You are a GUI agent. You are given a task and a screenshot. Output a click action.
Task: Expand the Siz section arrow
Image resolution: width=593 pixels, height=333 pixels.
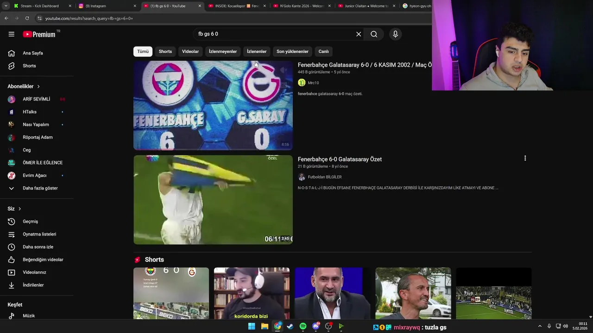(x=19, y=209)
